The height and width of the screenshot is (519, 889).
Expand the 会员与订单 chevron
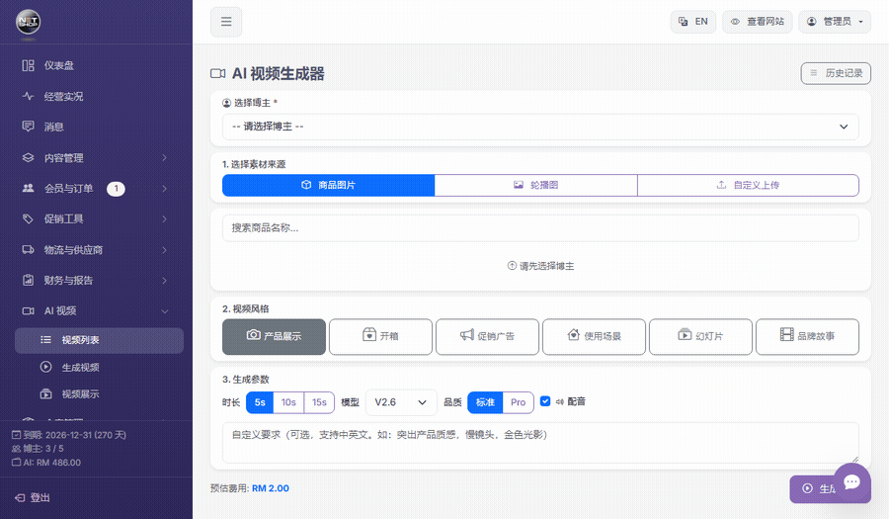coord(164,188)
